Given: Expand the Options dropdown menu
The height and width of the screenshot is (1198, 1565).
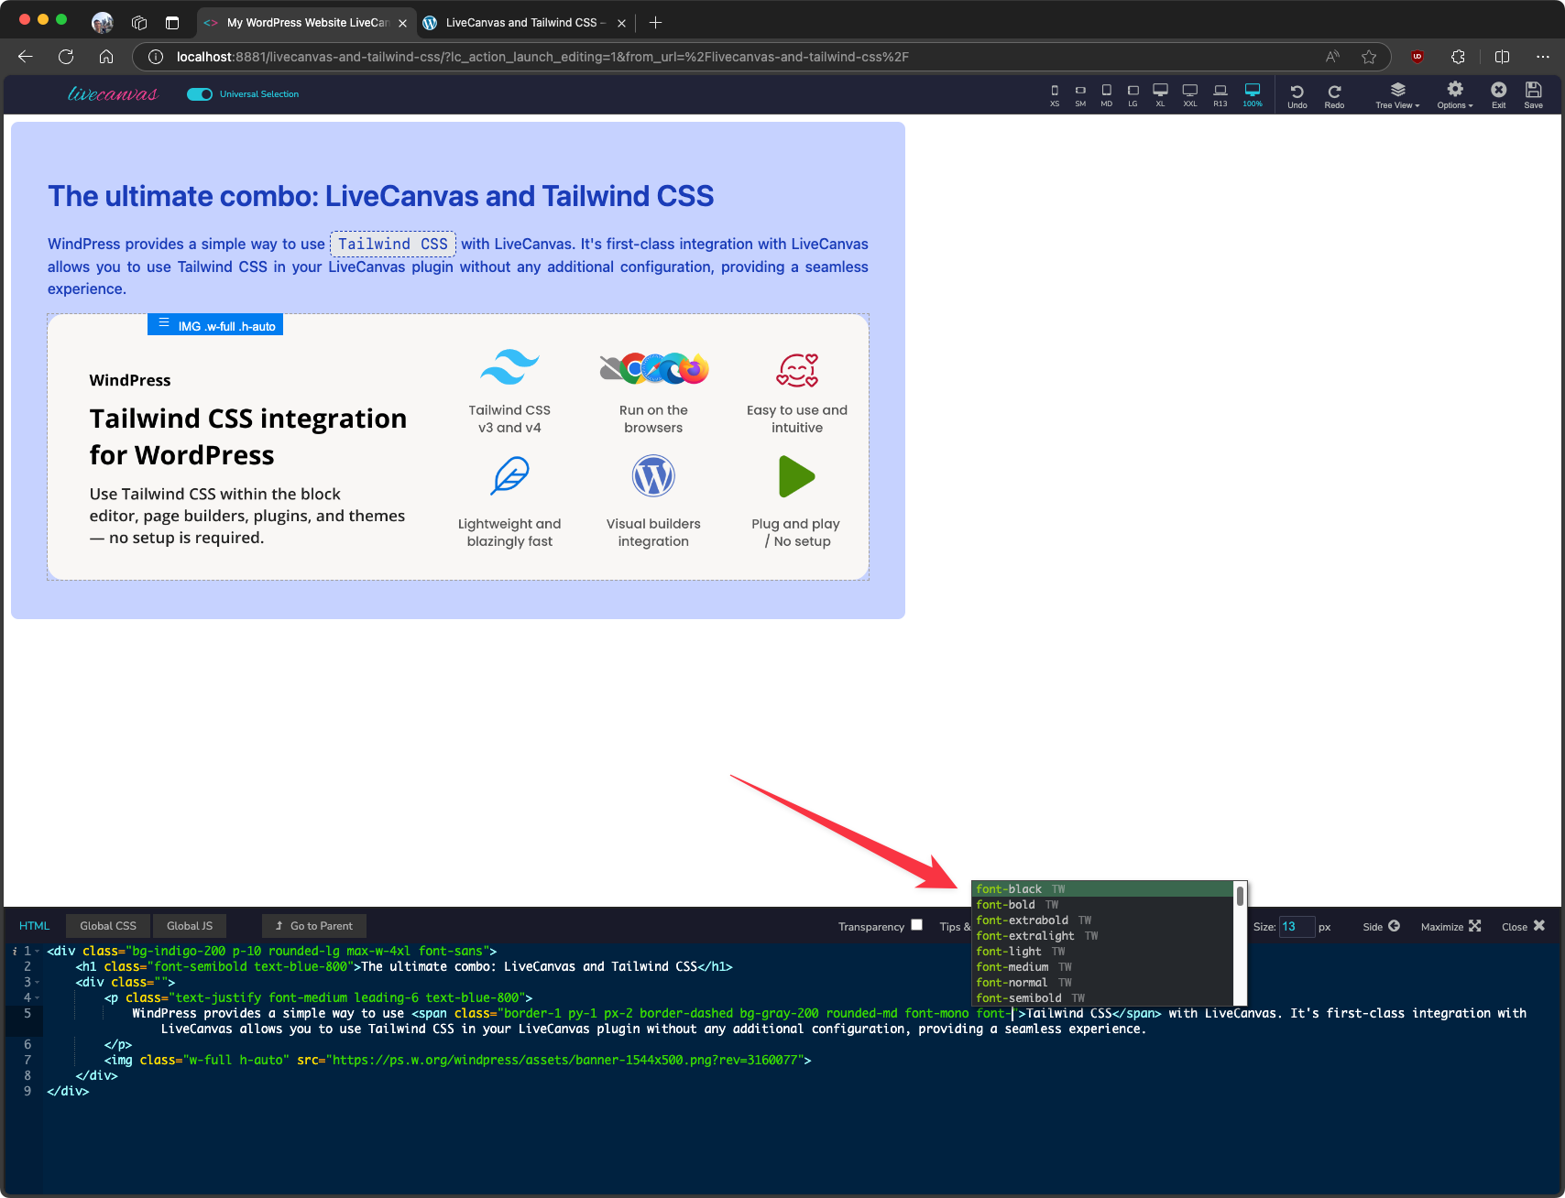Looking at the screenshot, I should (1455, 94).
